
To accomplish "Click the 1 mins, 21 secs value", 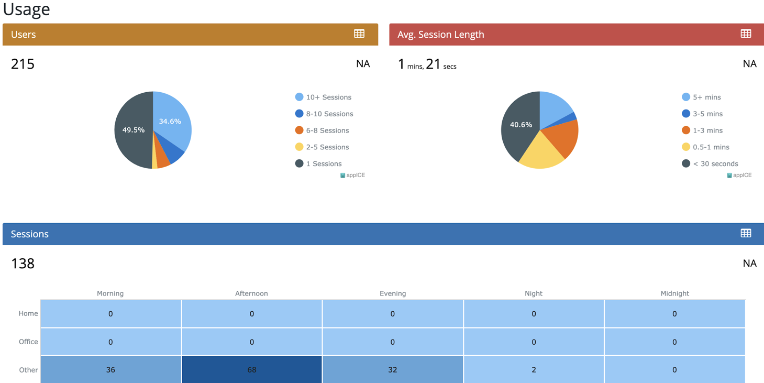I will pos(427,64).
